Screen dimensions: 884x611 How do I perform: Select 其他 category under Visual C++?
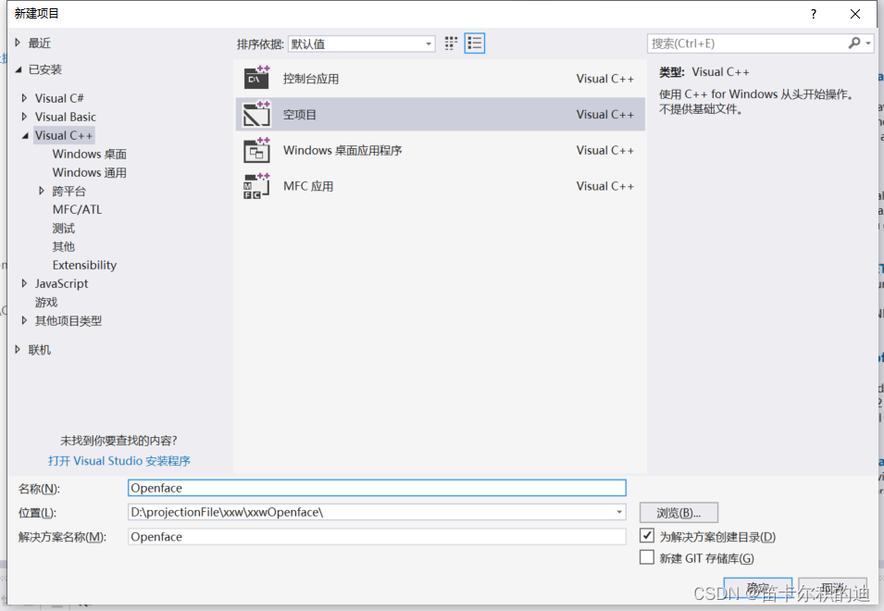(63, 247)
